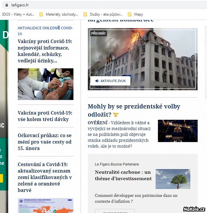Click the gold premium badge after 'odložit?'
The width and height of the screenshot is (207, 213).
(x=116, y=115)
